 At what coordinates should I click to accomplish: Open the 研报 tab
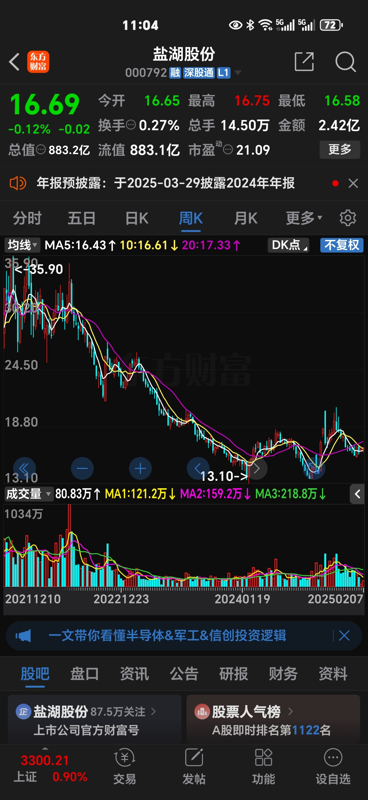tap(234, 674)
